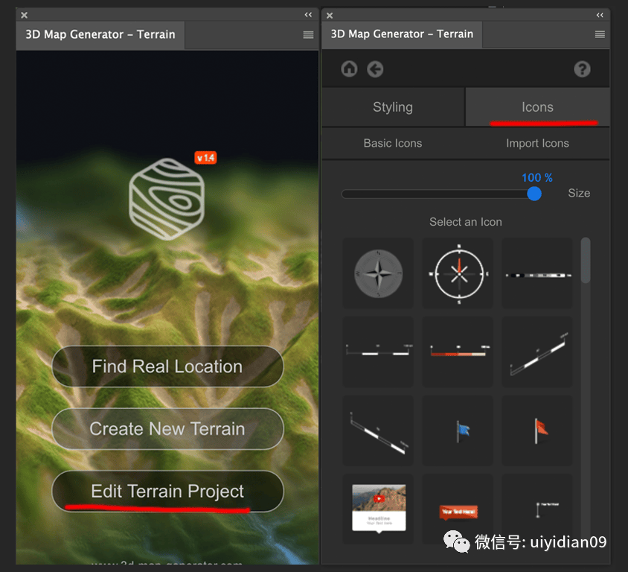
Task: Click the Find Real Location button
Action: coord(167,366)
